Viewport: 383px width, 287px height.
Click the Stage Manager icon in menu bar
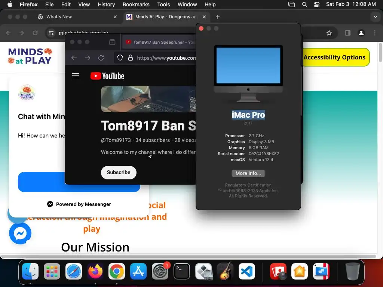[291, 4]
